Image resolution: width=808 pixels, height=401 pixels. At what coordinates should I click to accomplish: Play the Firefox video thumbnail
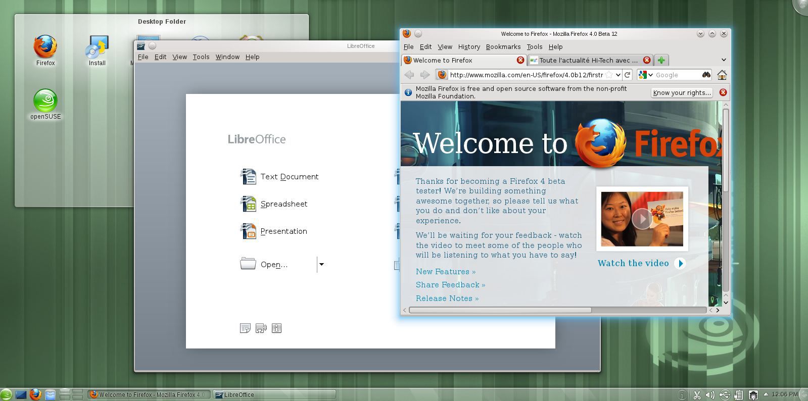tap(642, 219)
